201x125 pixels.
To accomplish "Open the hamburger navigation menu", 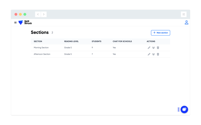I will (x=16, y=22).
